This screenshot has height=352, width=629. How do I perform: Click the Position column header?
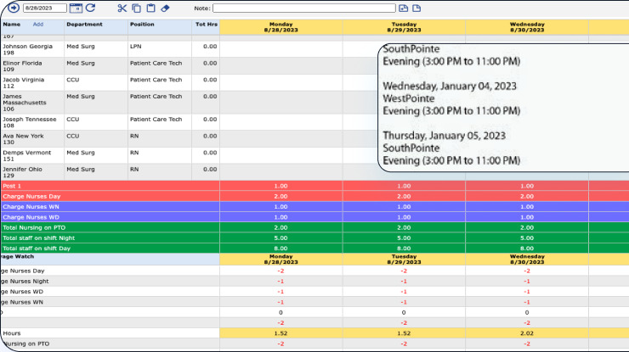[142, 25]
